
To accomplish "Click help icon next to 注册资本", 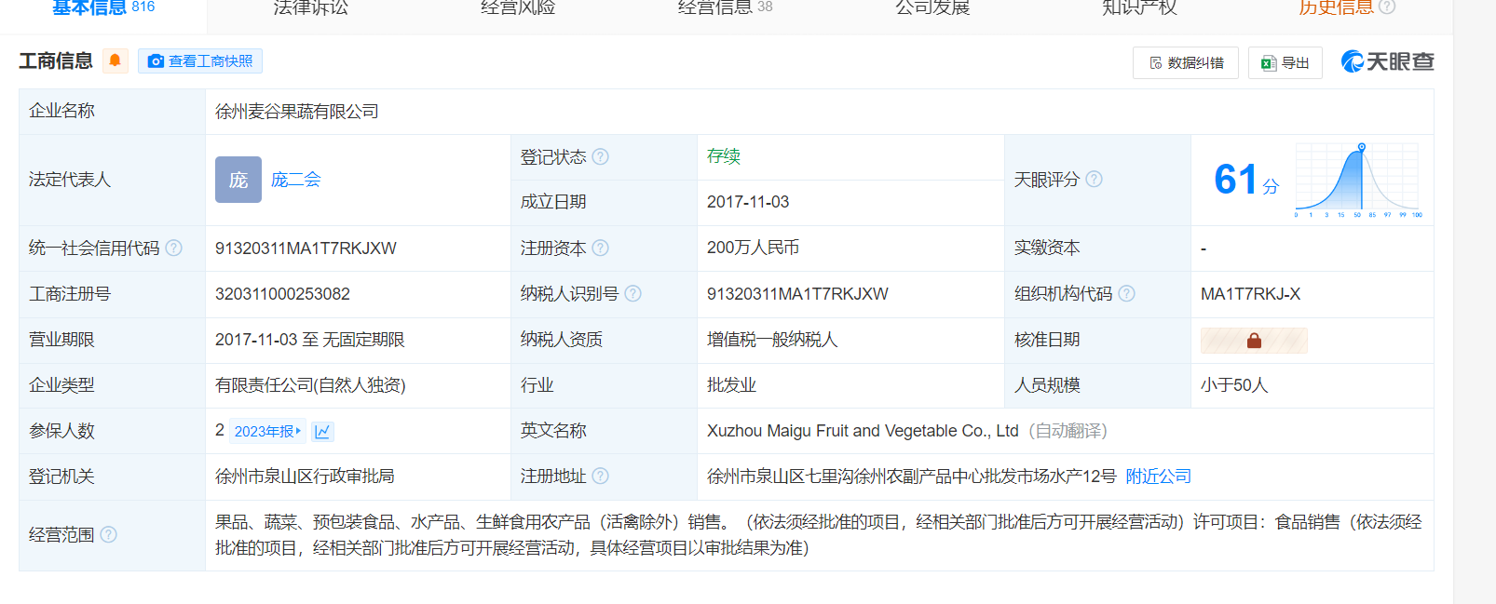I will coord(601,248).
